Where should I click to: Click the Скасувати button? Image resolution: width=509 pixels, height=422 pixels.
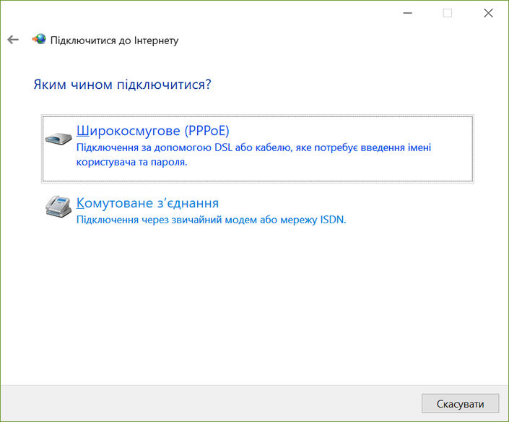click(x=460, y=404)
